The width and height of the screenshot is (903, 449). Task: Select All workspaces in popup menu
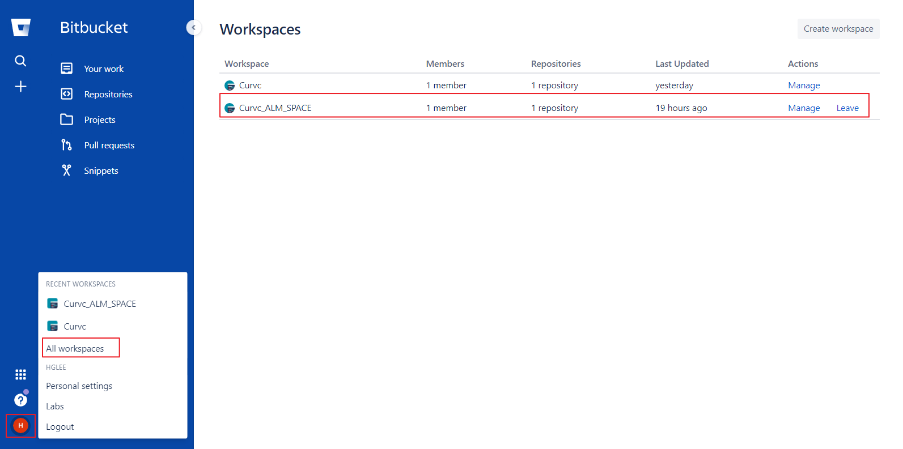75,348
